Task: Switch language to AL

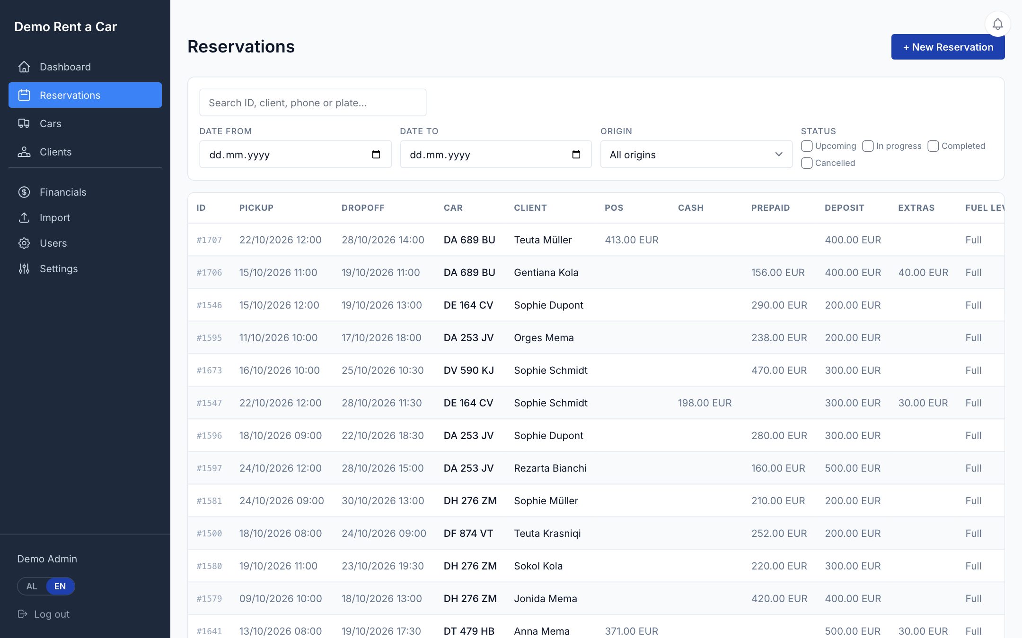Action: pos(32,586)
